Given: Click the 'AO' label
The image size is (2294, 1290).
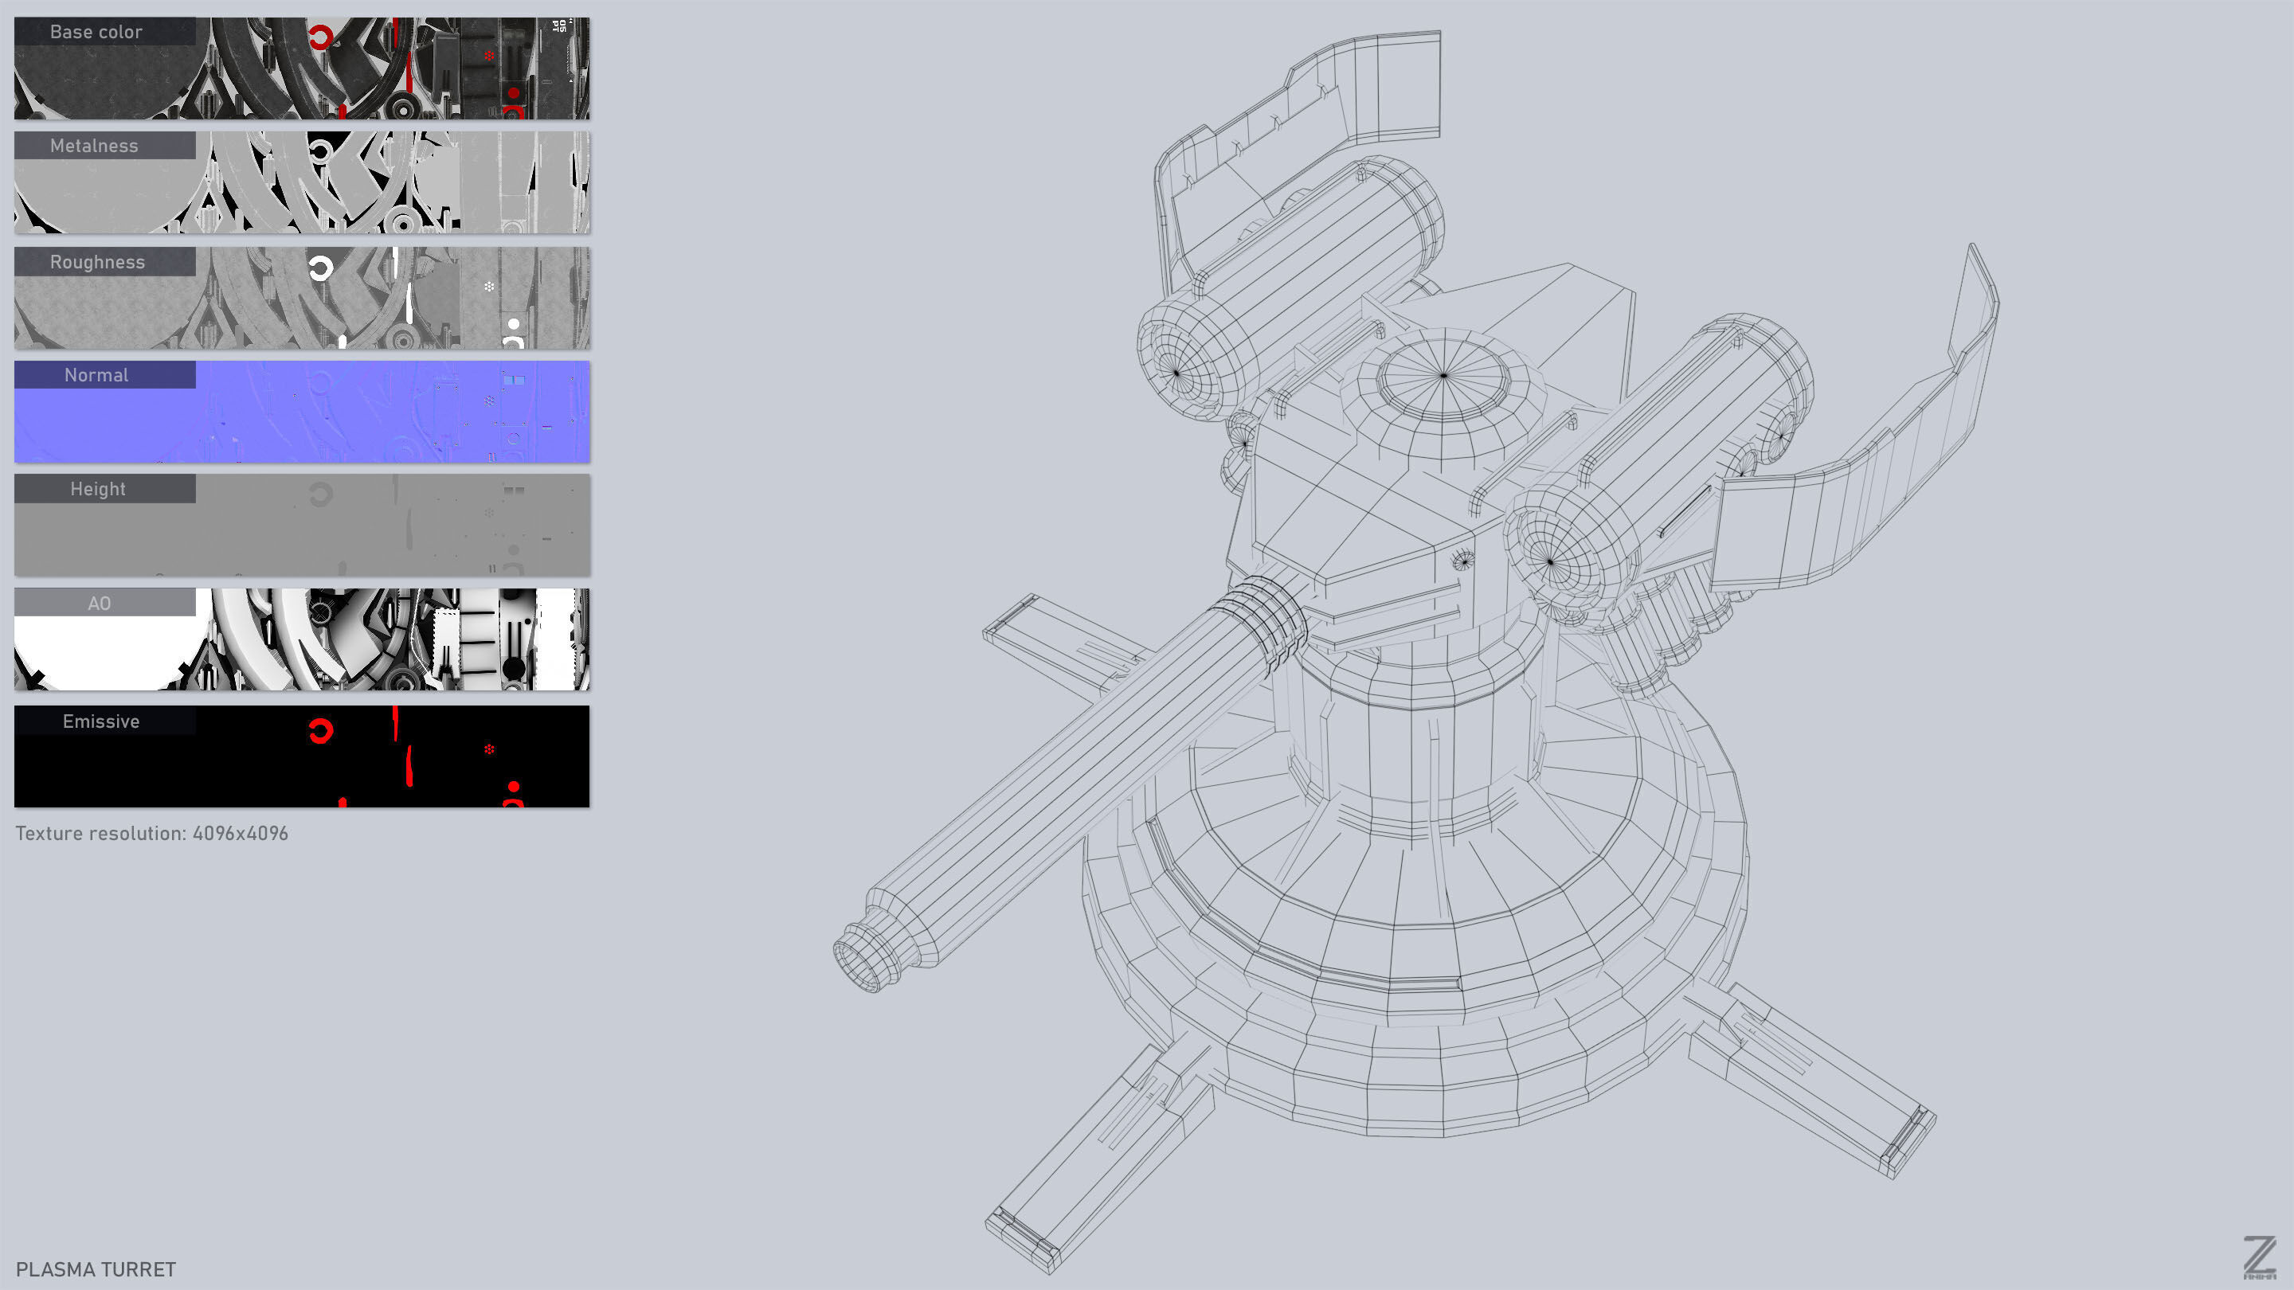Looking at the screenshot, I should pos(99,604).
